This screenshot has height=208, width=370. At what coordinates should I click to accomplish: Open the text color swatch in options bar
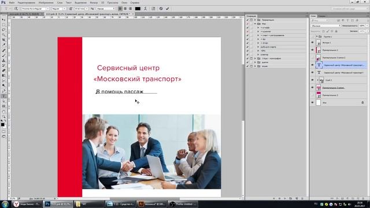coord(138,9)
